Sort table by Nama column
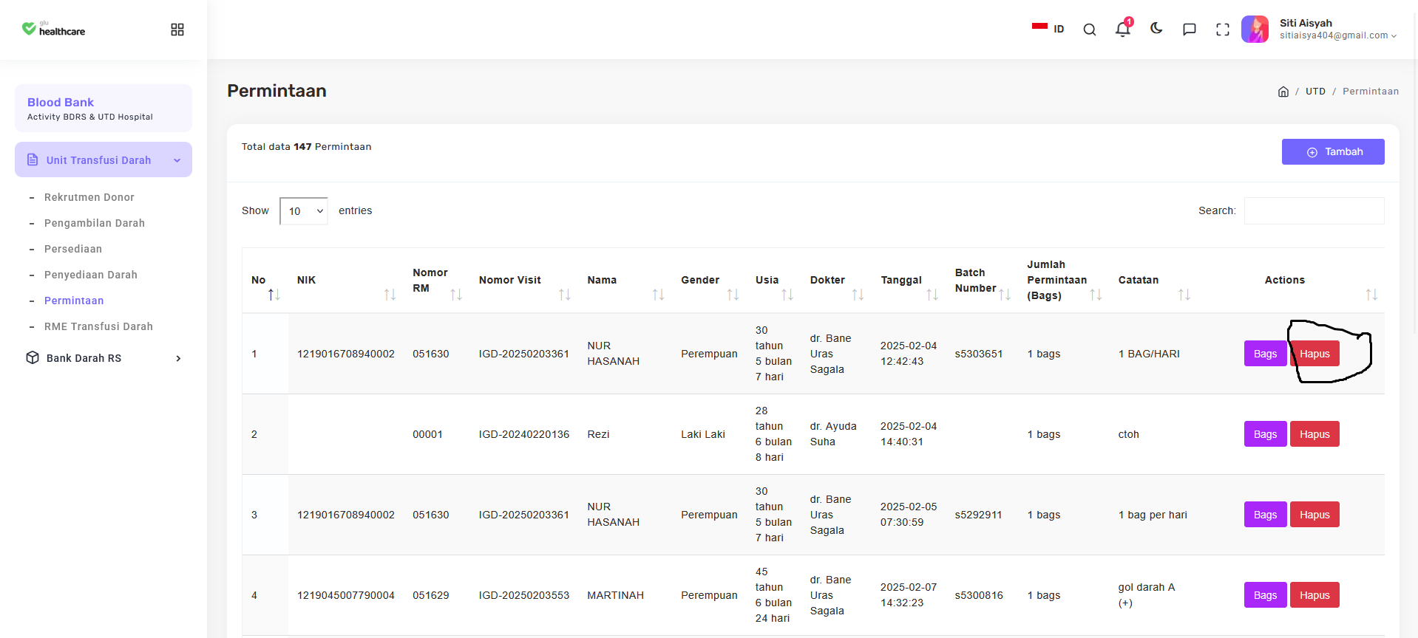This screenshot has height=638, width=1418. 625,281
